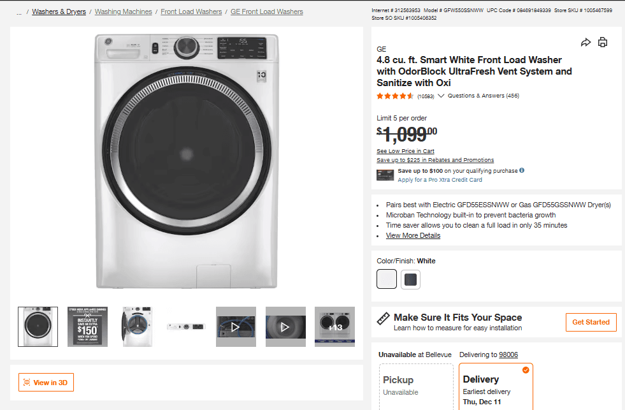
Task: Select the dark gray finish swatch
Action: pyautogui.click(x=410, y=279)
